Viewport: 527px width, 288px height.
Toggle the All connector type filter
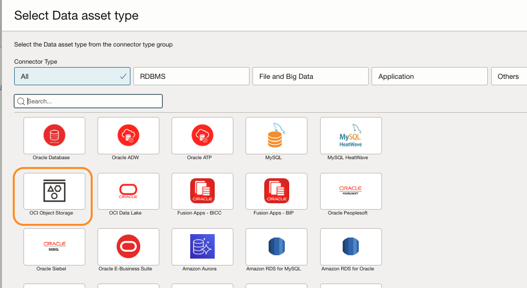[72, 76]
